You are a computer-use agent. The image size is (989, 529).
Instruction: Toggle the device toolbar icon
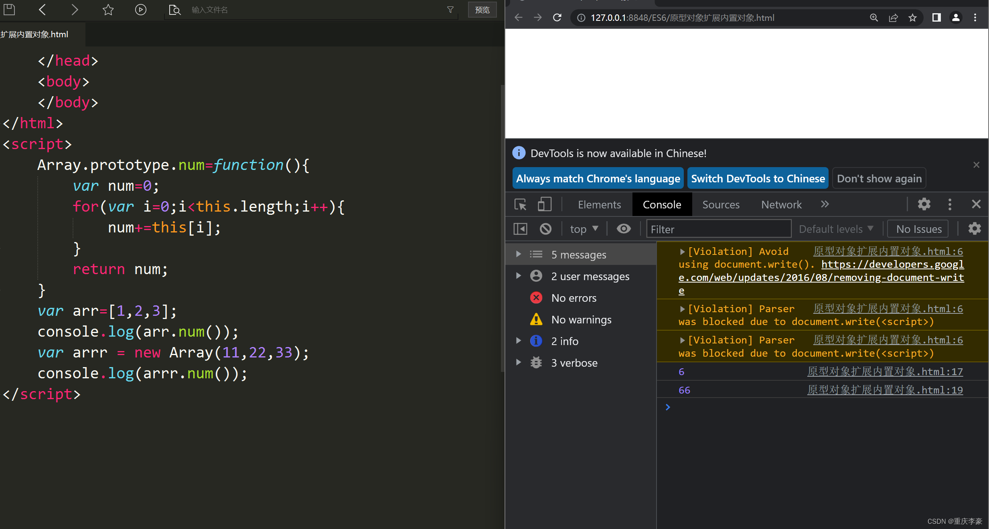544,204
